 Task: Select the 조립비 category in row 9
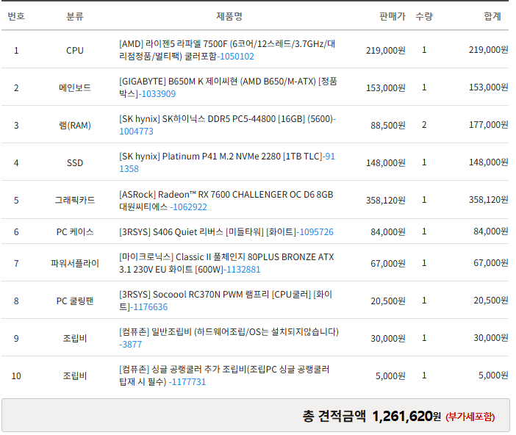point(75,339)
